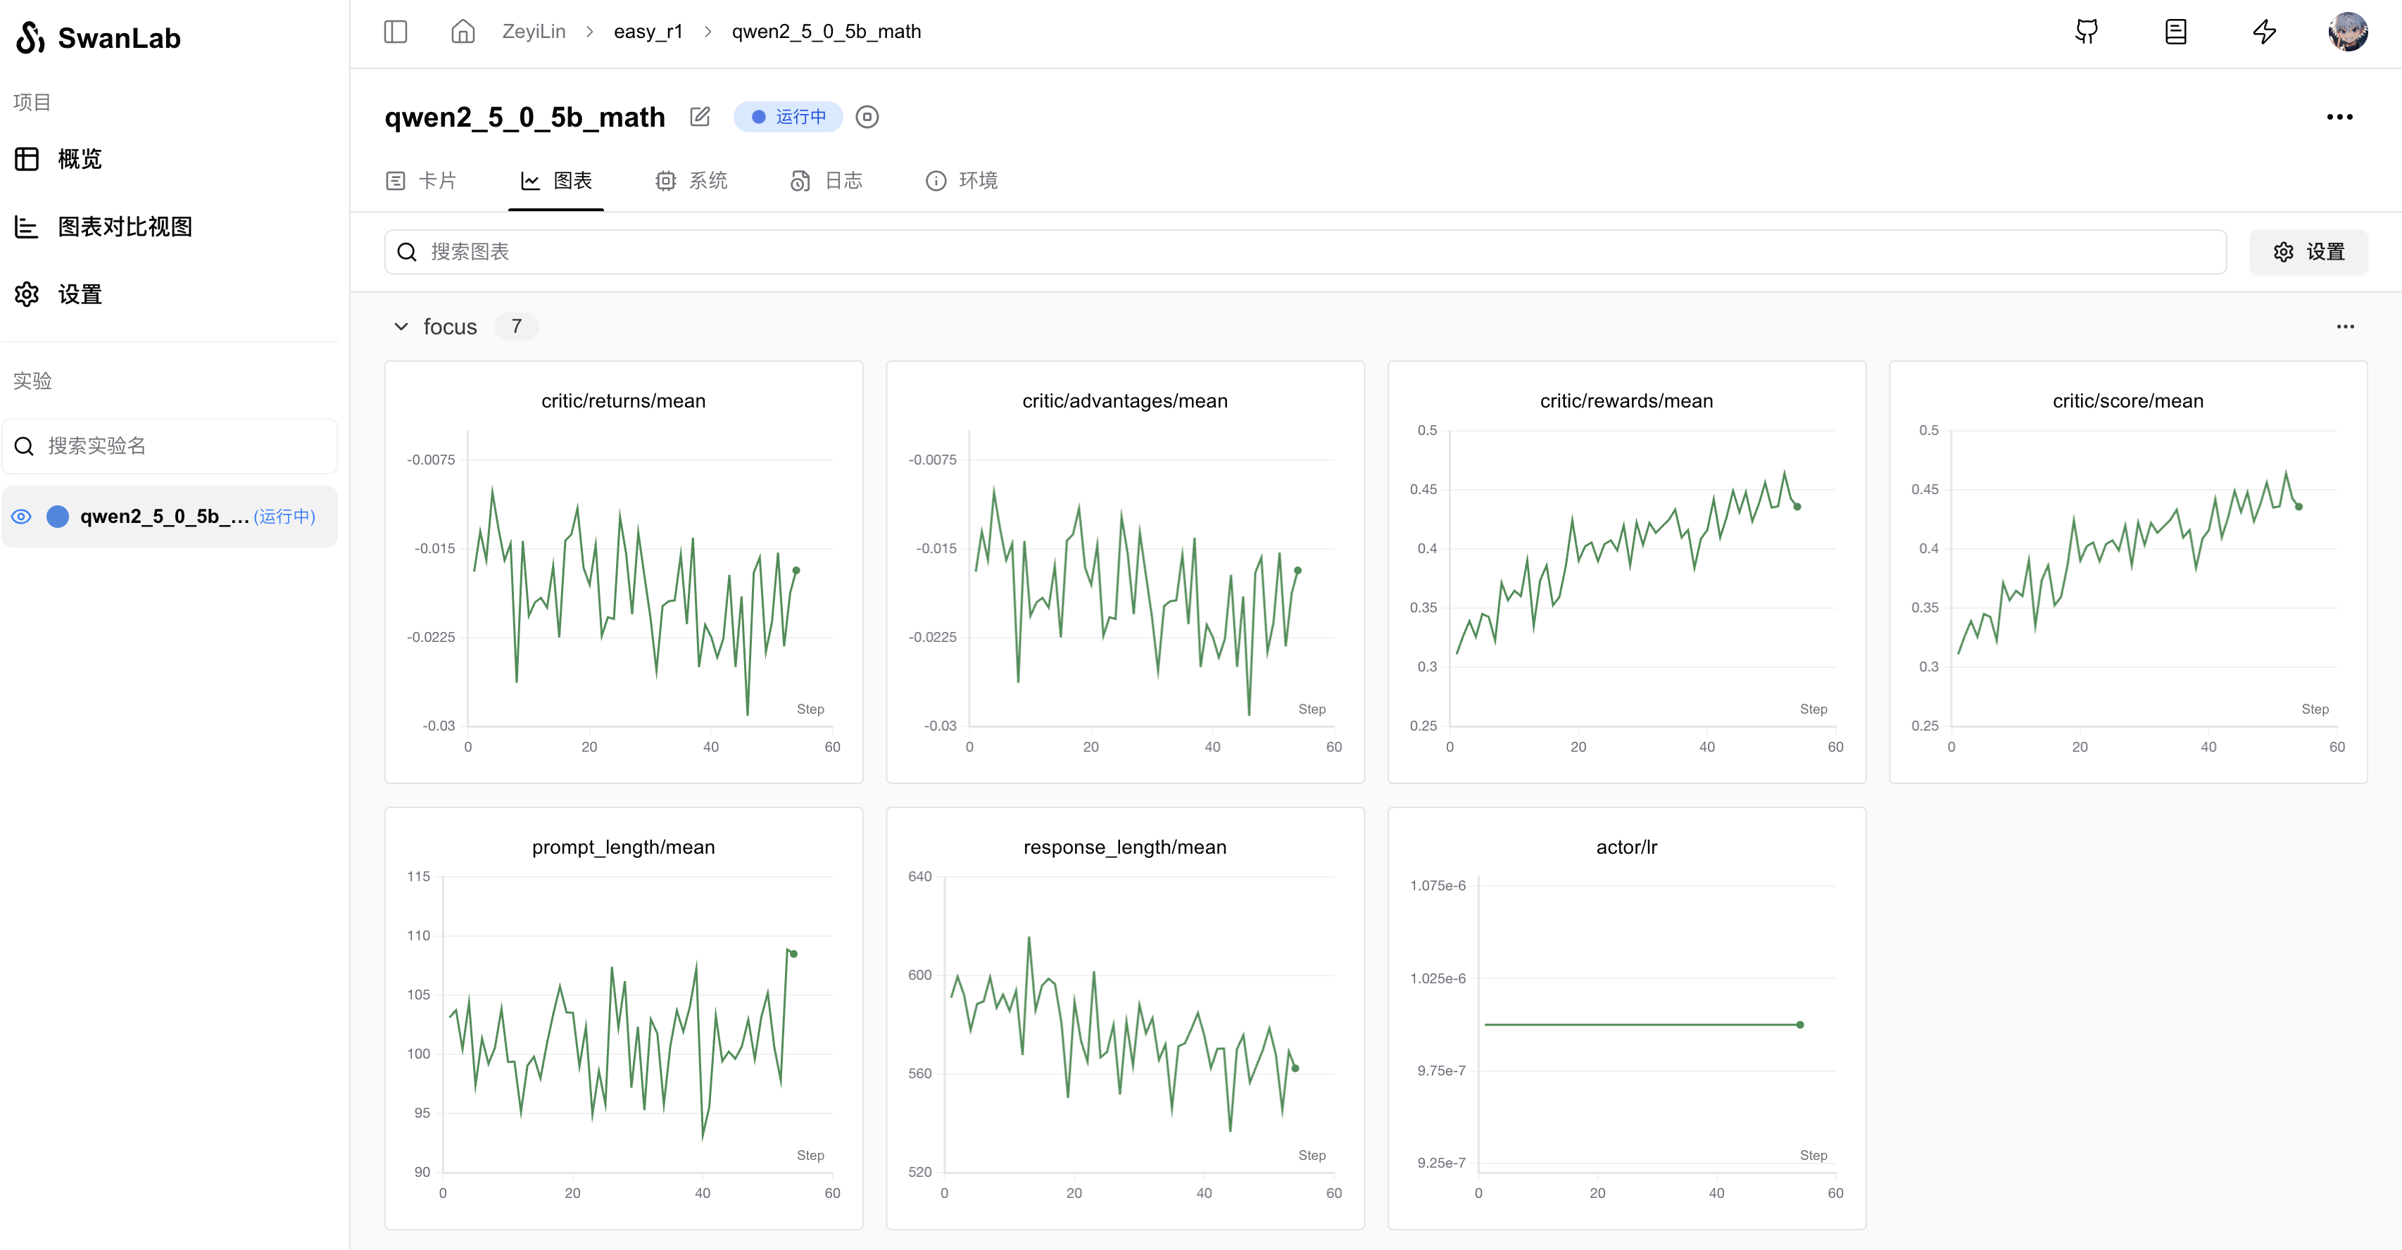Screen dimensions: 2402x1250
Task: Click the lightning bolt icon
Action: coord(2264,32)
